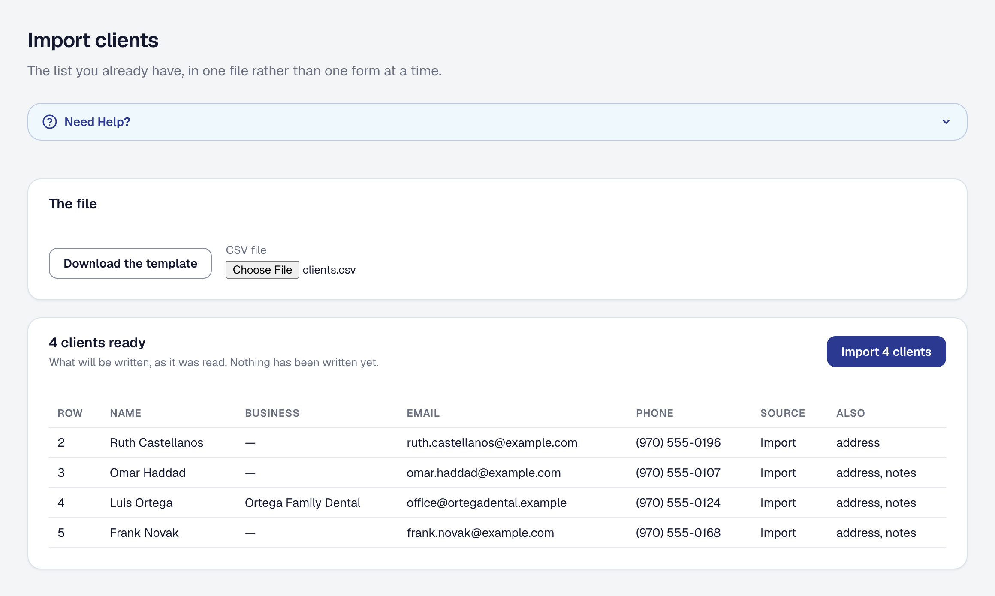Image resolution: width=995 pixels, height=596 pixels.
Task: Open the Need Help? label
Action: tap(97, 122)
